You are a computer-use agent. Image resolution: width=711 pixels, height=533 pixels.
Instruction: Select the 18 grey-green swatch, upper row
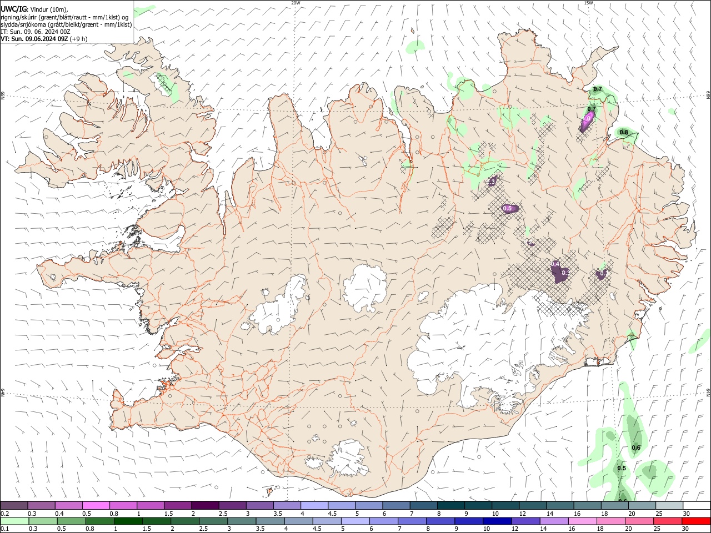[615, 505]
